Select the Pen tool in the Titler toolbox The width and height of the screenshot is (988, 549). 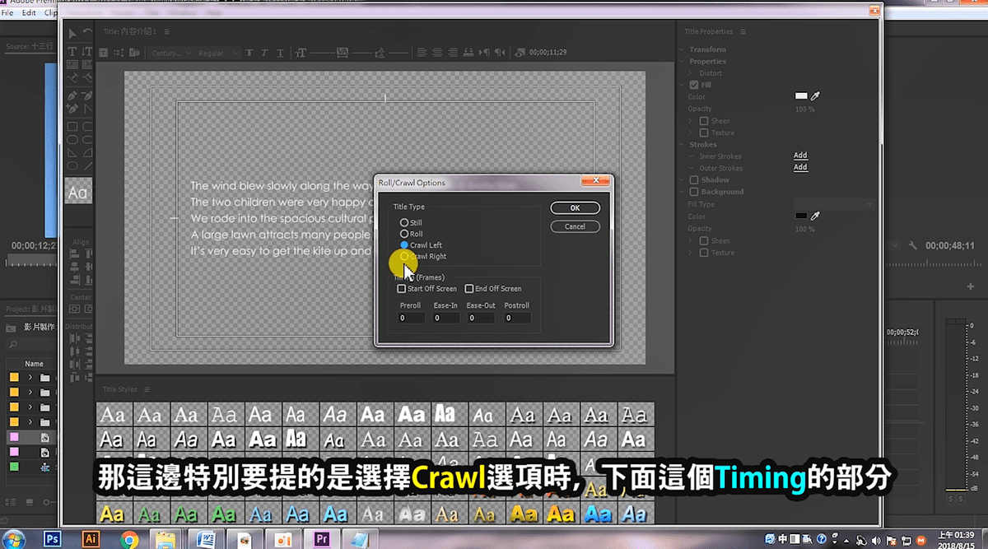72,96
